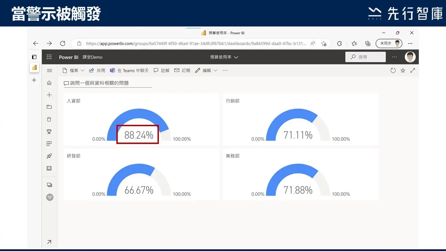The height and width of the screenshot is (251, 446).
Task: Click 訂閱 to subscribe
Action: [x=182, y=70]
